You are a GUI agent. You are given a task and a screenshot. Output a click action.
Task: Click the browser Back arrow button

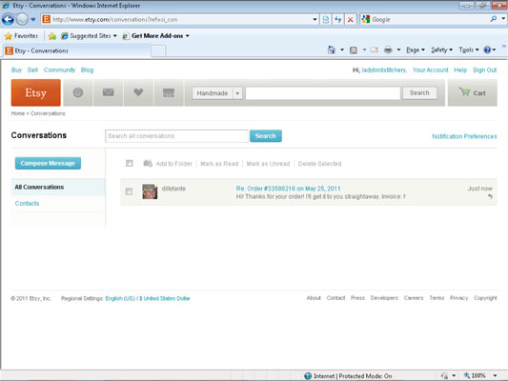click(8, 19)
